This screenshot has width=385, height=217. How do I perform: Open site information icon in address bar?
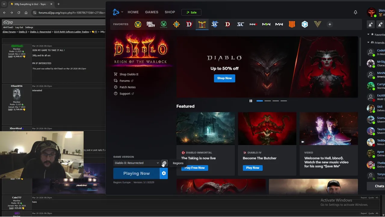pyautogui.click(x=35, y=13)
